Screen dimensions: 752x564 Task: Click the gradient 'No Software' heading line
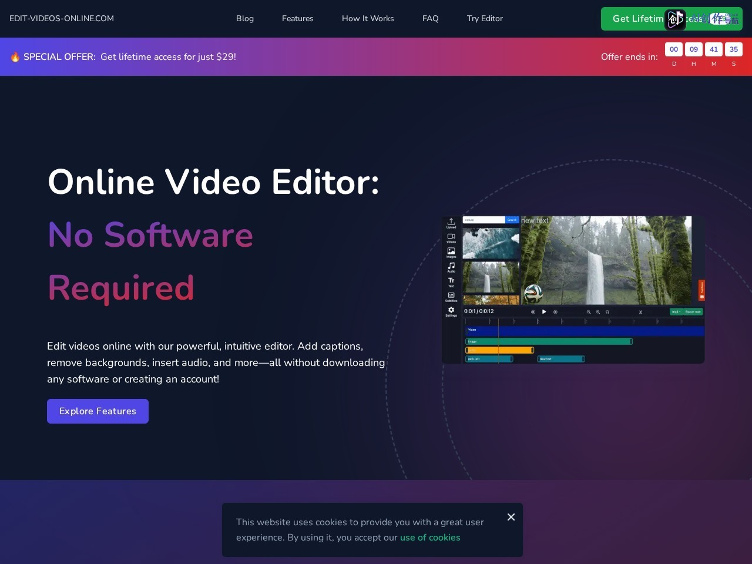pos(150,235)
